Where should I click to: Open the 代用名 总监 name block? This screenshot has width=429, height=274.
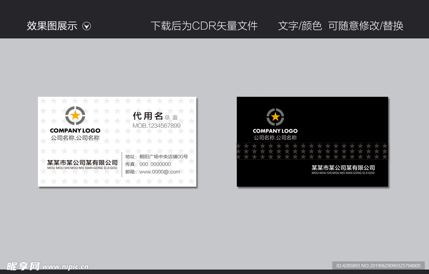[x=152, y=116]
